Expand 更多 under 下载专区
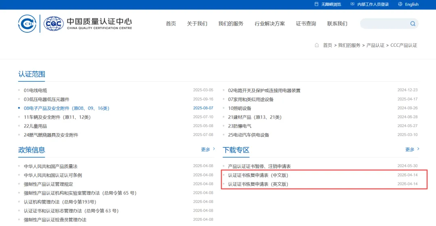The height and width of the screenshot is (226, 436). (x=412, y=150)
